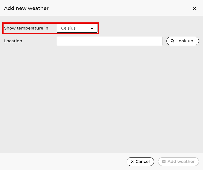Click the plus icon in Add weather

(x=164, y=162)
